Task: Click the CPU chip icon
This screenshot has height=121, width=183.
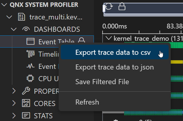Action: click(30, 78)
